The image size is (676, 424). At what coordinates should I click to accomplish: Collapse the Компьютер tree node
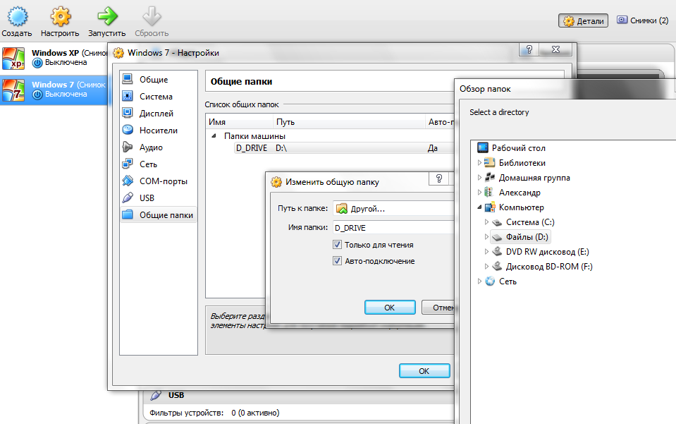click(x=480, y=207)
